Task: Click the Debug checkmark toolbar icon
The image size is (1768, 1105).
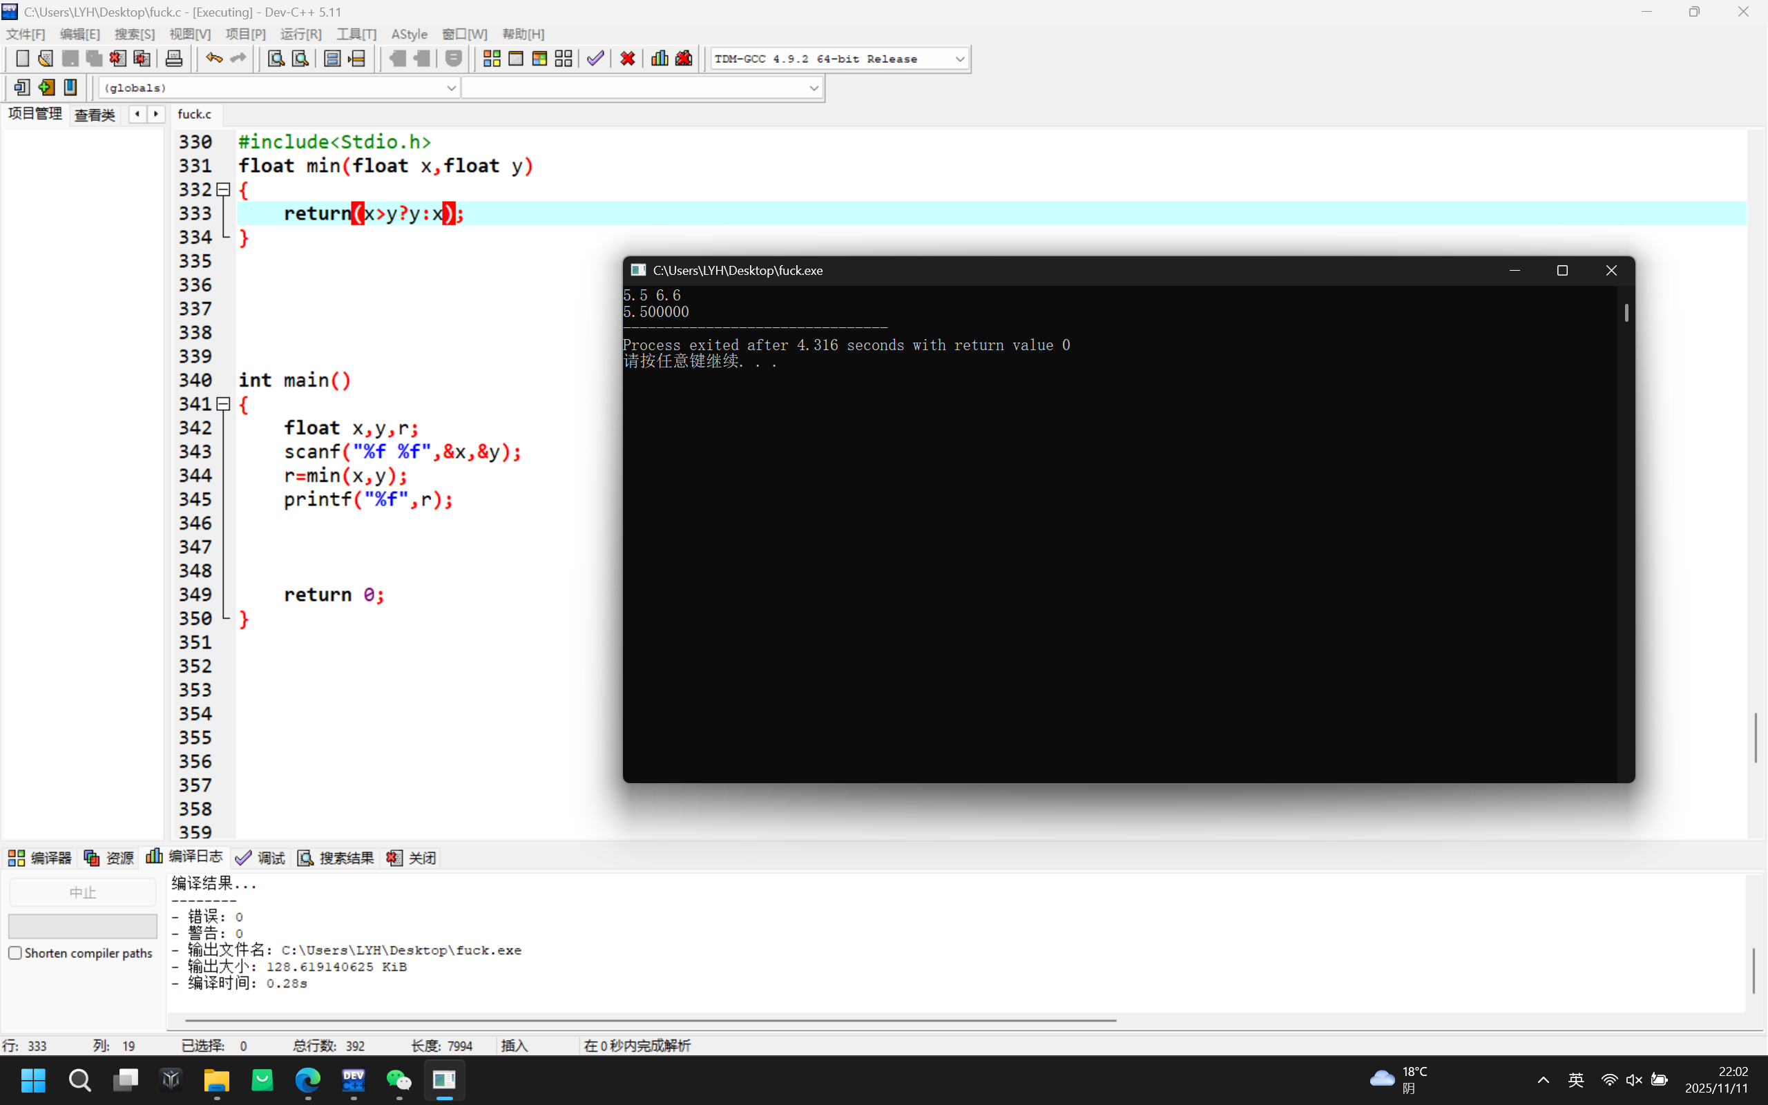Action: [595, 59]
